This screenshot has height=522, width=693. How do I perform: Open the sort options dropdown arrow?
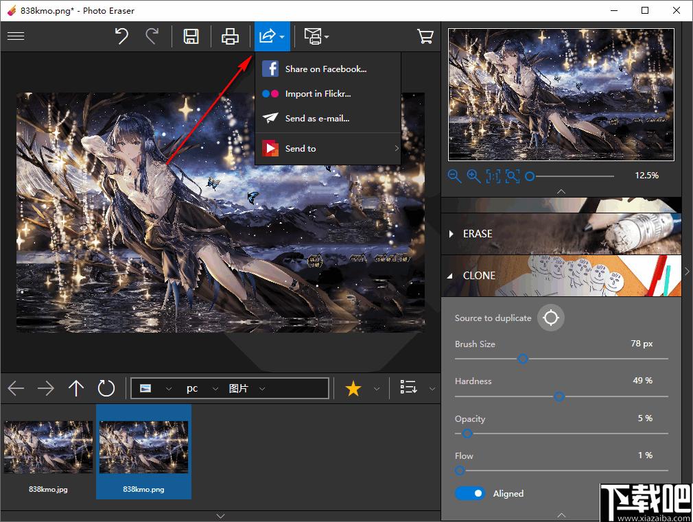432,389
